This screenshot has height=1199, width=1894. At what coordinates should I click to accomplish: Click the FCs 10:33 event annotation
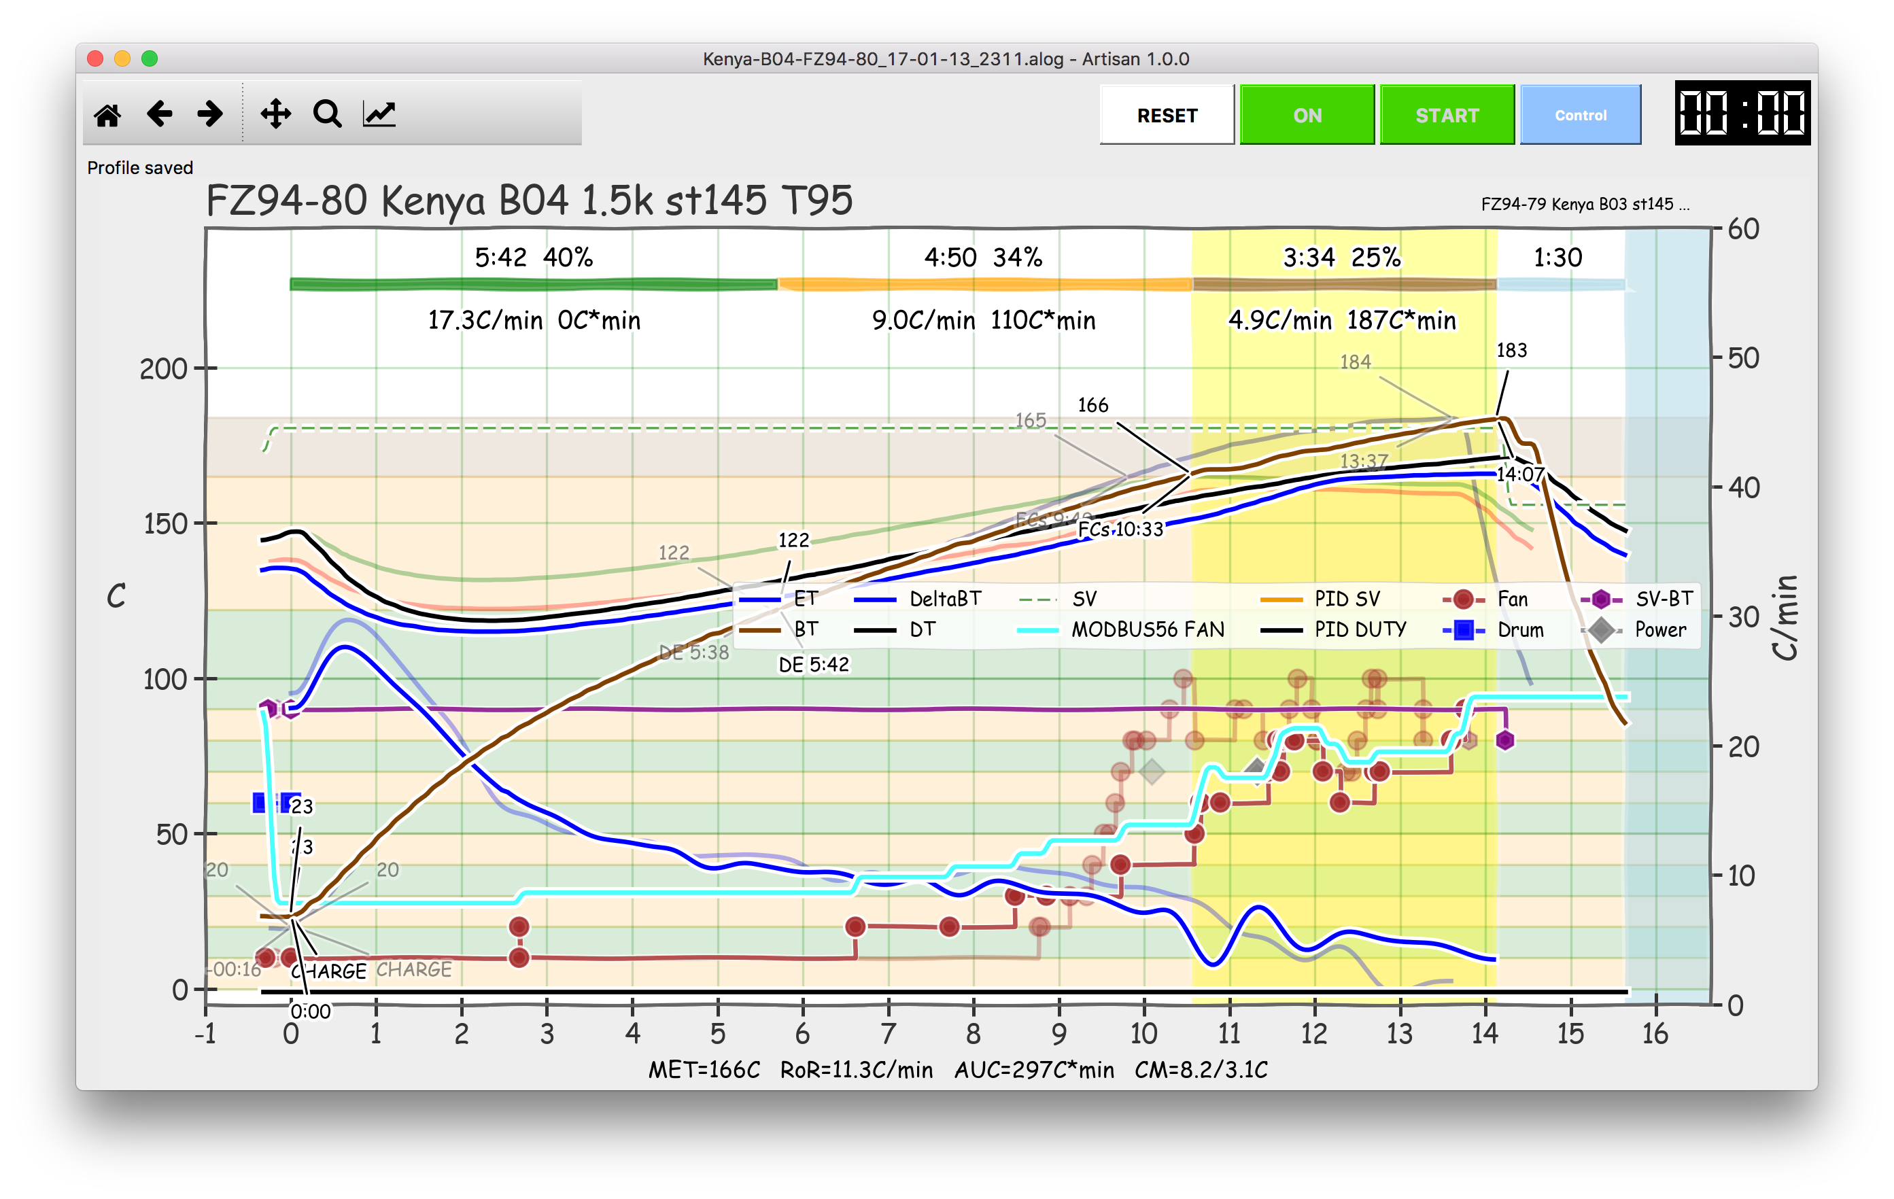click(1120, 530)
